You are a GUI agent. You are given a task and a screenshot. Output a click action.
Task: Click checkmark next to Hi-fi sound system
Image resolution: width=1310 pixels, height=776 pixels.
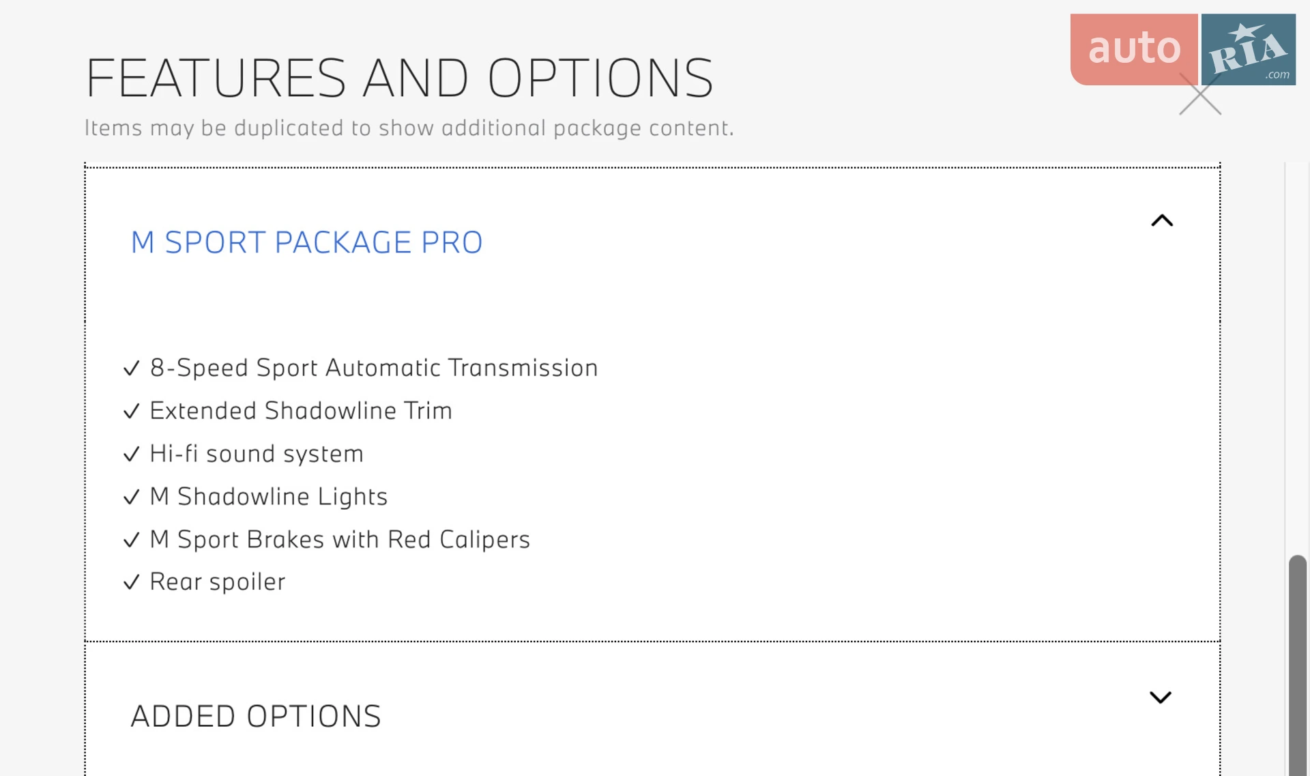tap(132, 454)
